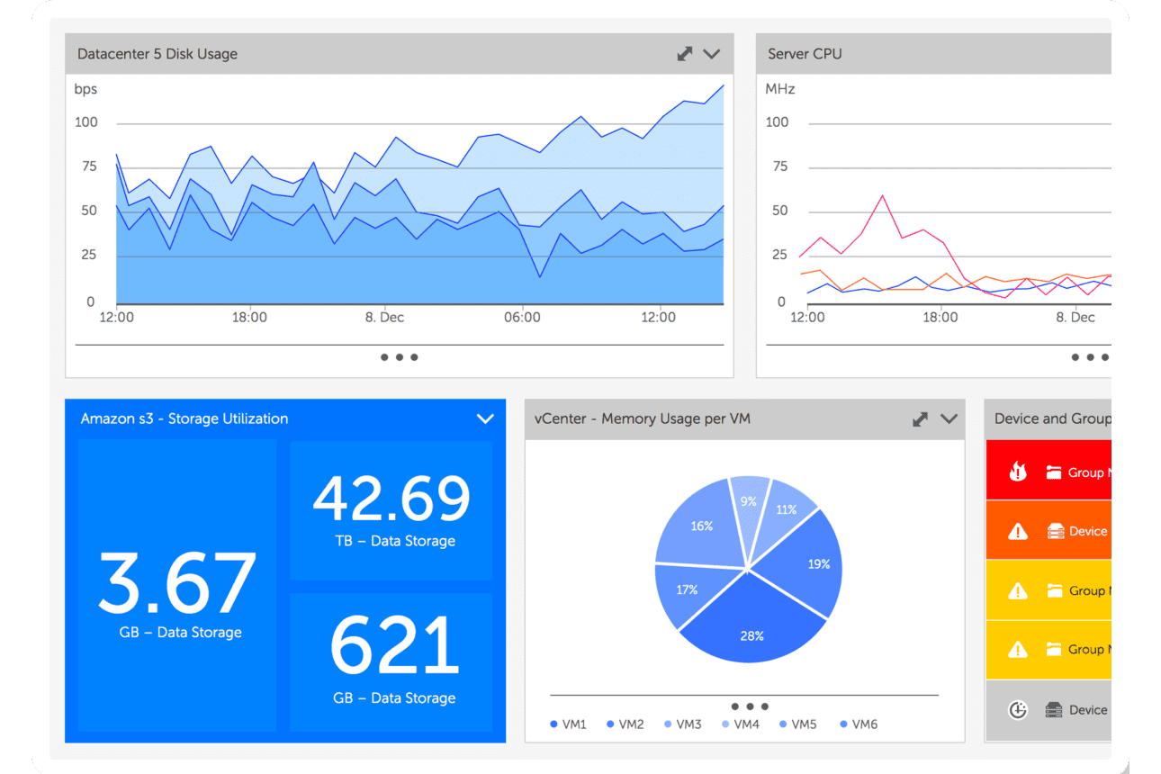Image resolution: width=1161 pixels, height=774 pixels.
Task: Open the vCenter Memory Usage chevron menu
Action: point(949,418)
